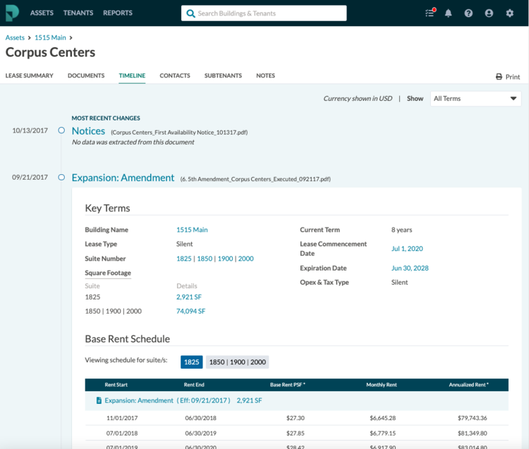Click suite number 1850 link
The width and height of the screenshot is (529, 449).
(x=205, y=259)
